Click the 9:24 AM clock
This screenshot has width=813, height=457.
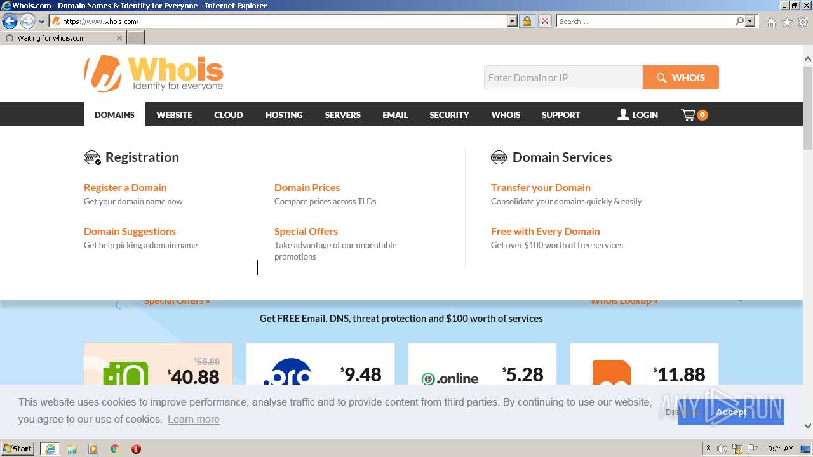(x=781, y=449)
